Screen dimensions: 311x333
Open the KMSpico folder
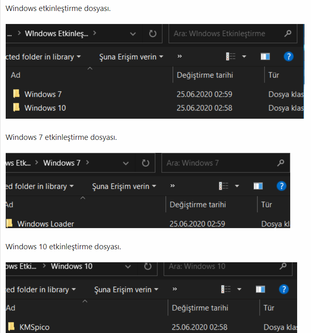[34, 327]
